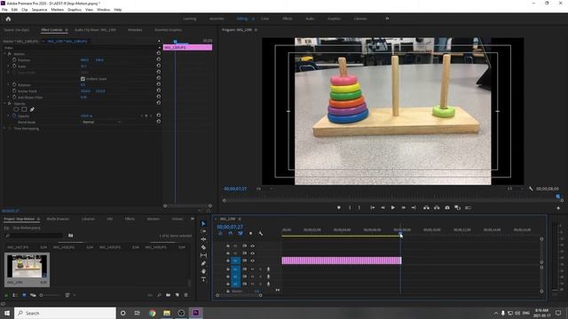Open the Graphics menu
This screenshot has height=319, width=568.
75,10
